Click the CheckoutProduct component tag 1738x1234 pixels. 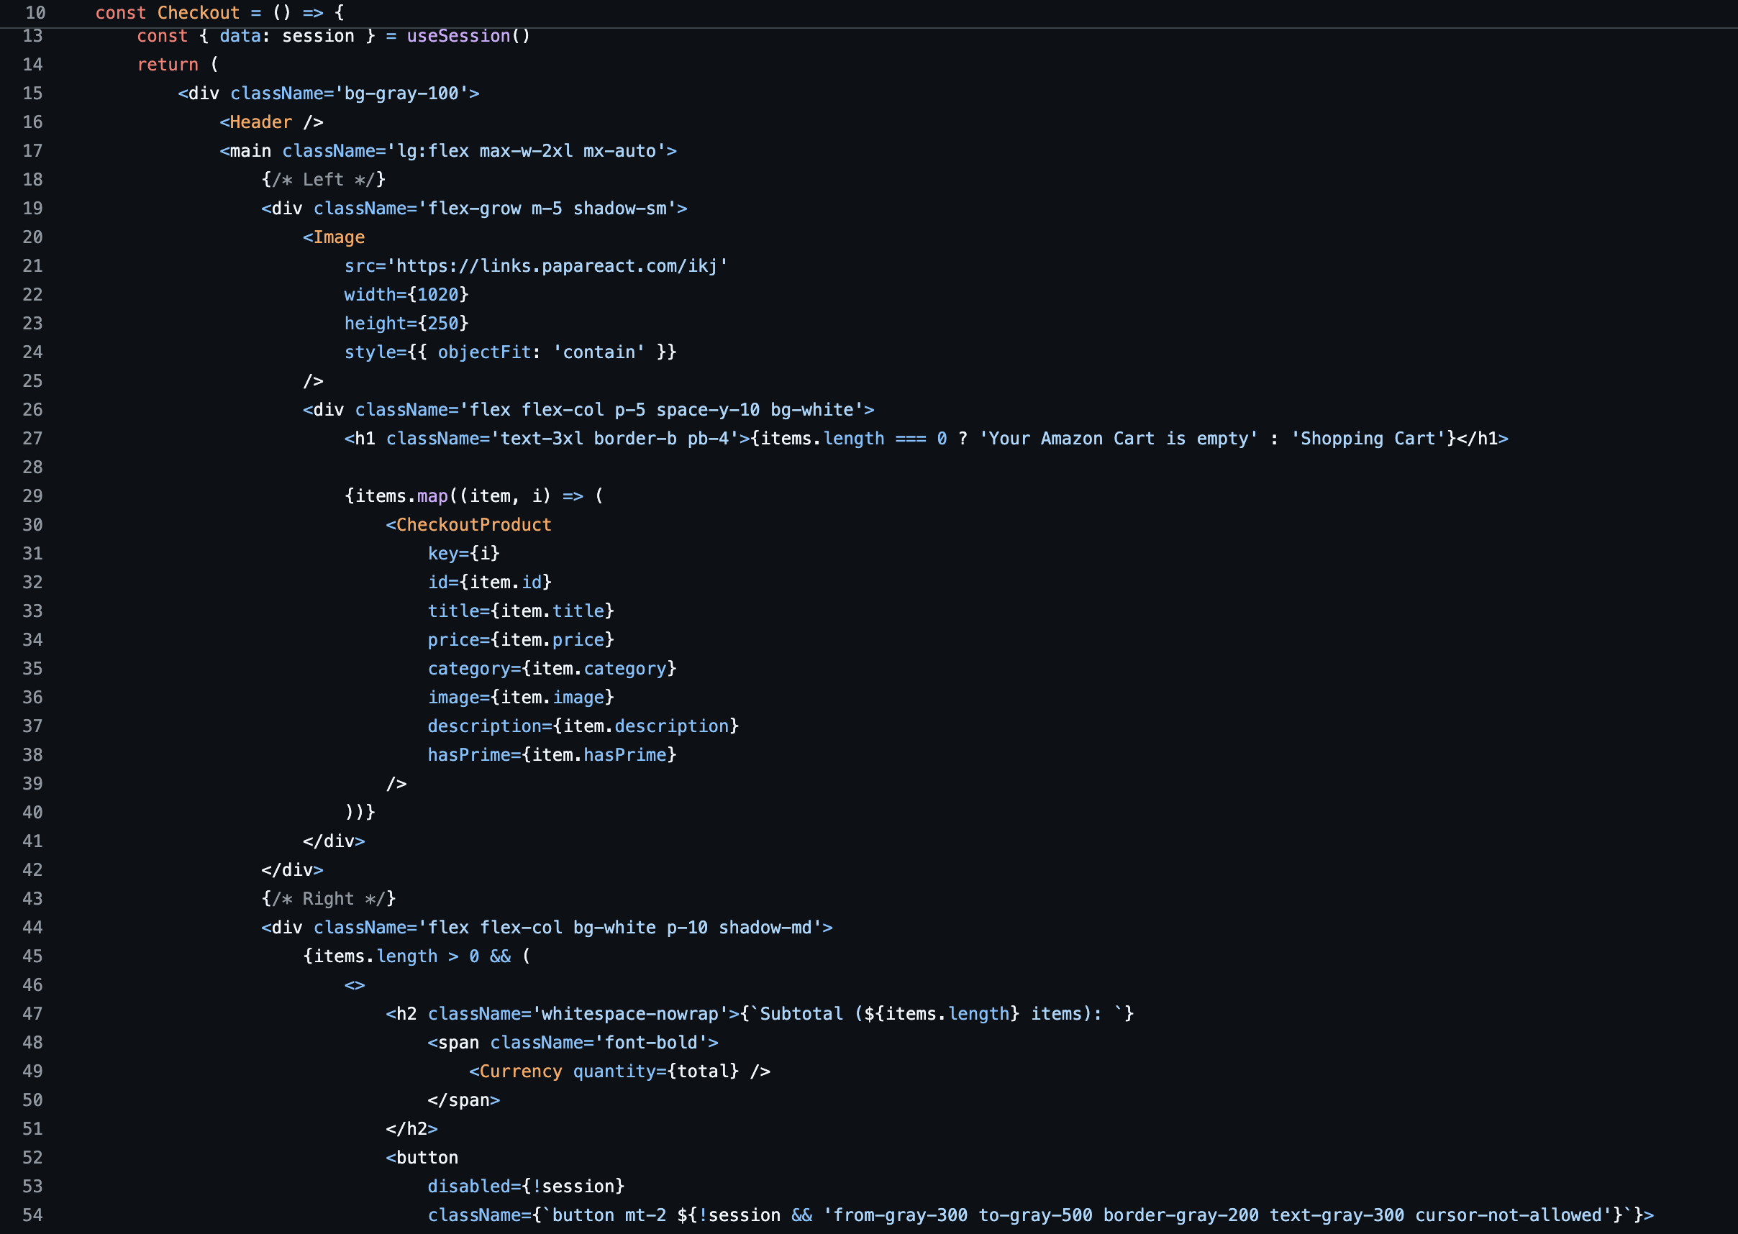[x=473, y=525]
